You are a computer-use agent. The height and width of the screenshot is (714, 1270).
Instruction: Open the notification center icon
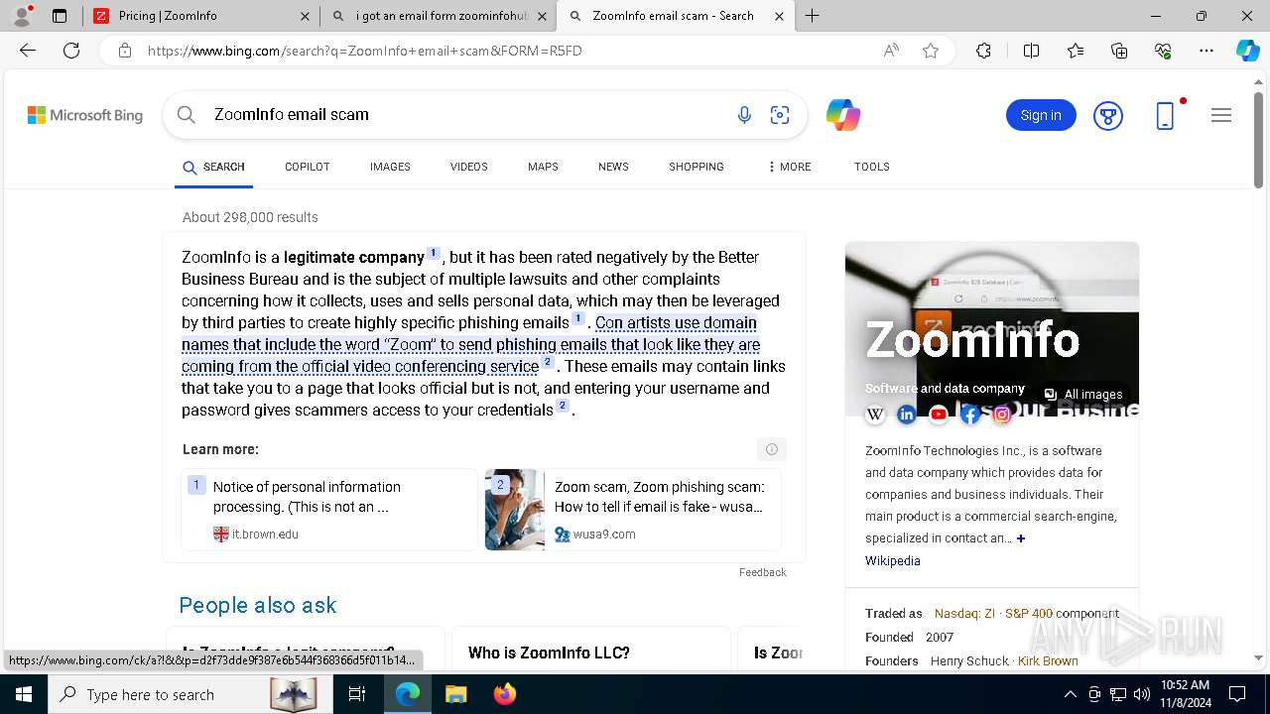coord(1237,694)
